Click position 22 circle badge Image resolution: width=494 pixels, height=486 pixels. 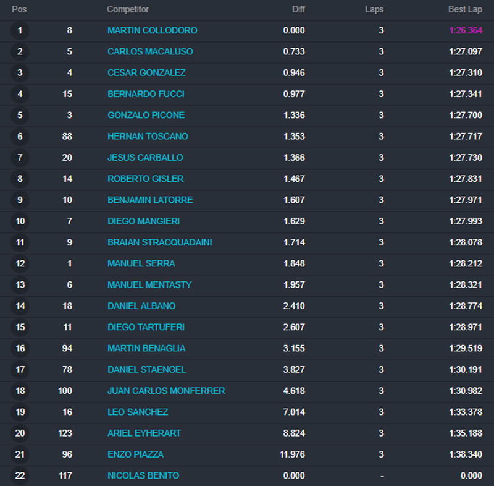[20, 475]
